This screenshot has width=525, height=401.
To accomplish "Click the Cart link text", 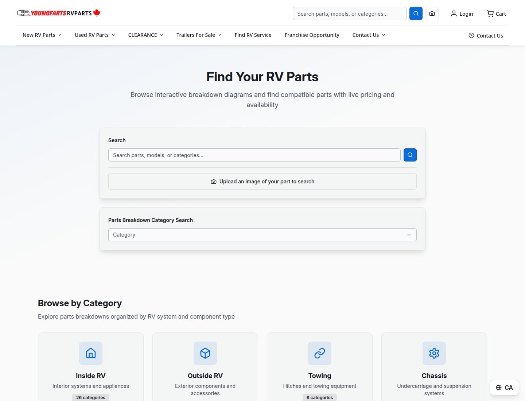I will pos(501,14).
